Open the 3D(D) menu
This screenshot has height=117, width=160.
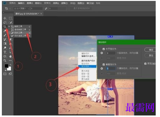coord(73,3)
